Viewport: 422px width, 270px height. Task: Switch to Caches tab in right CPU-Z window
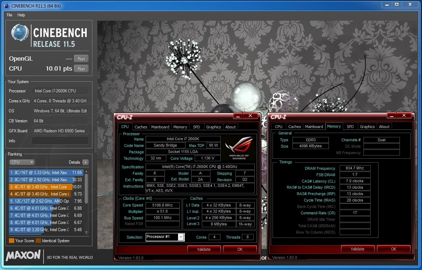[294, 127]
